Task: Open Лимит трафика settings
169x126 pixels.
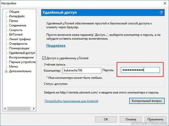Action: (20, 39)
